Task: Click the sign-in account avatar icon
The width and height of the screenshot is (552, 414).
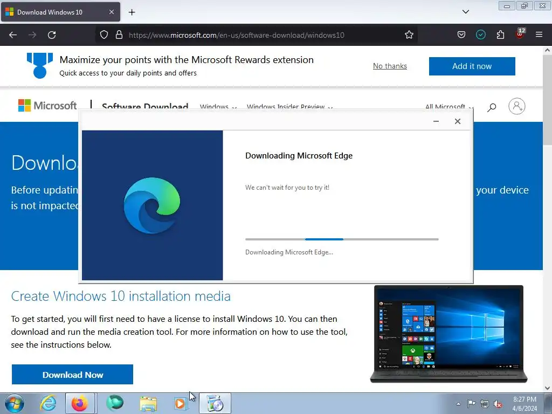Action: tap(517, 106)
